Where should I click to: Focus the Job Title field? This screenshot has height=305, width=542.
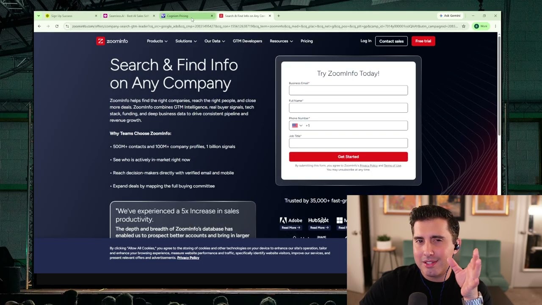(x=348, y=143)
